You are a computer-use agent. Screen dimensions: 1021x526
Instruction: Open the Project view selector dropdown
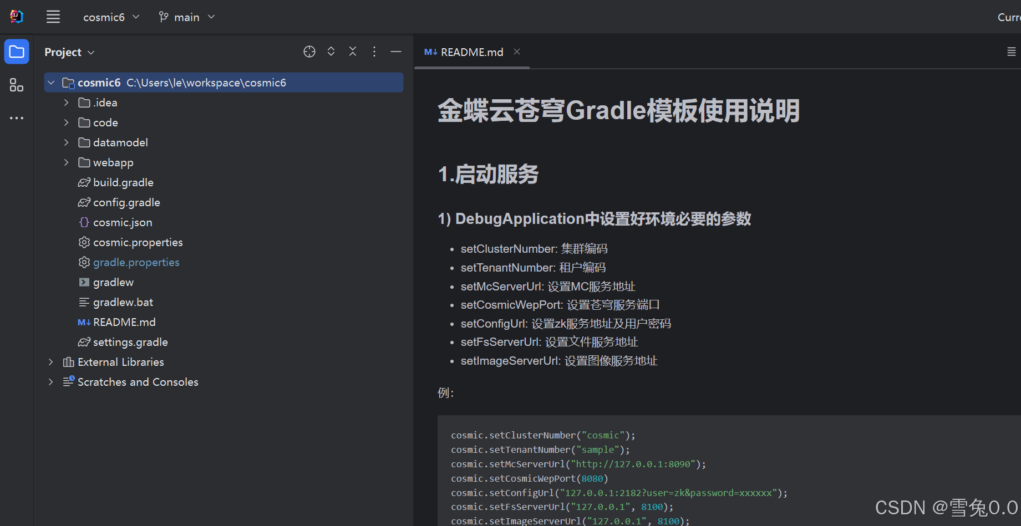click(70, 52)
